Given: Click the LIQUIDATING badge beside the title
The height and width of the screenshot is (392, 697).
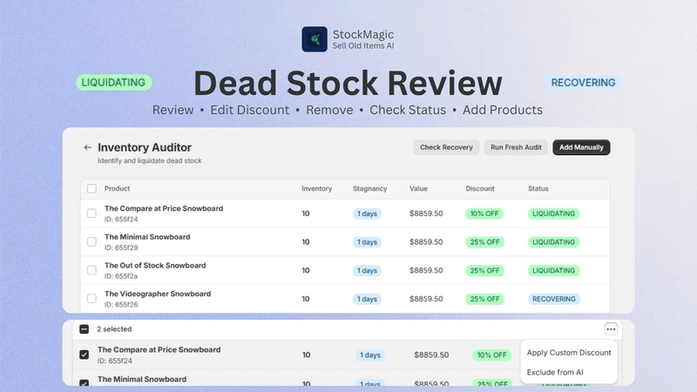Looking at the screenshot, I should pos(114,82).
